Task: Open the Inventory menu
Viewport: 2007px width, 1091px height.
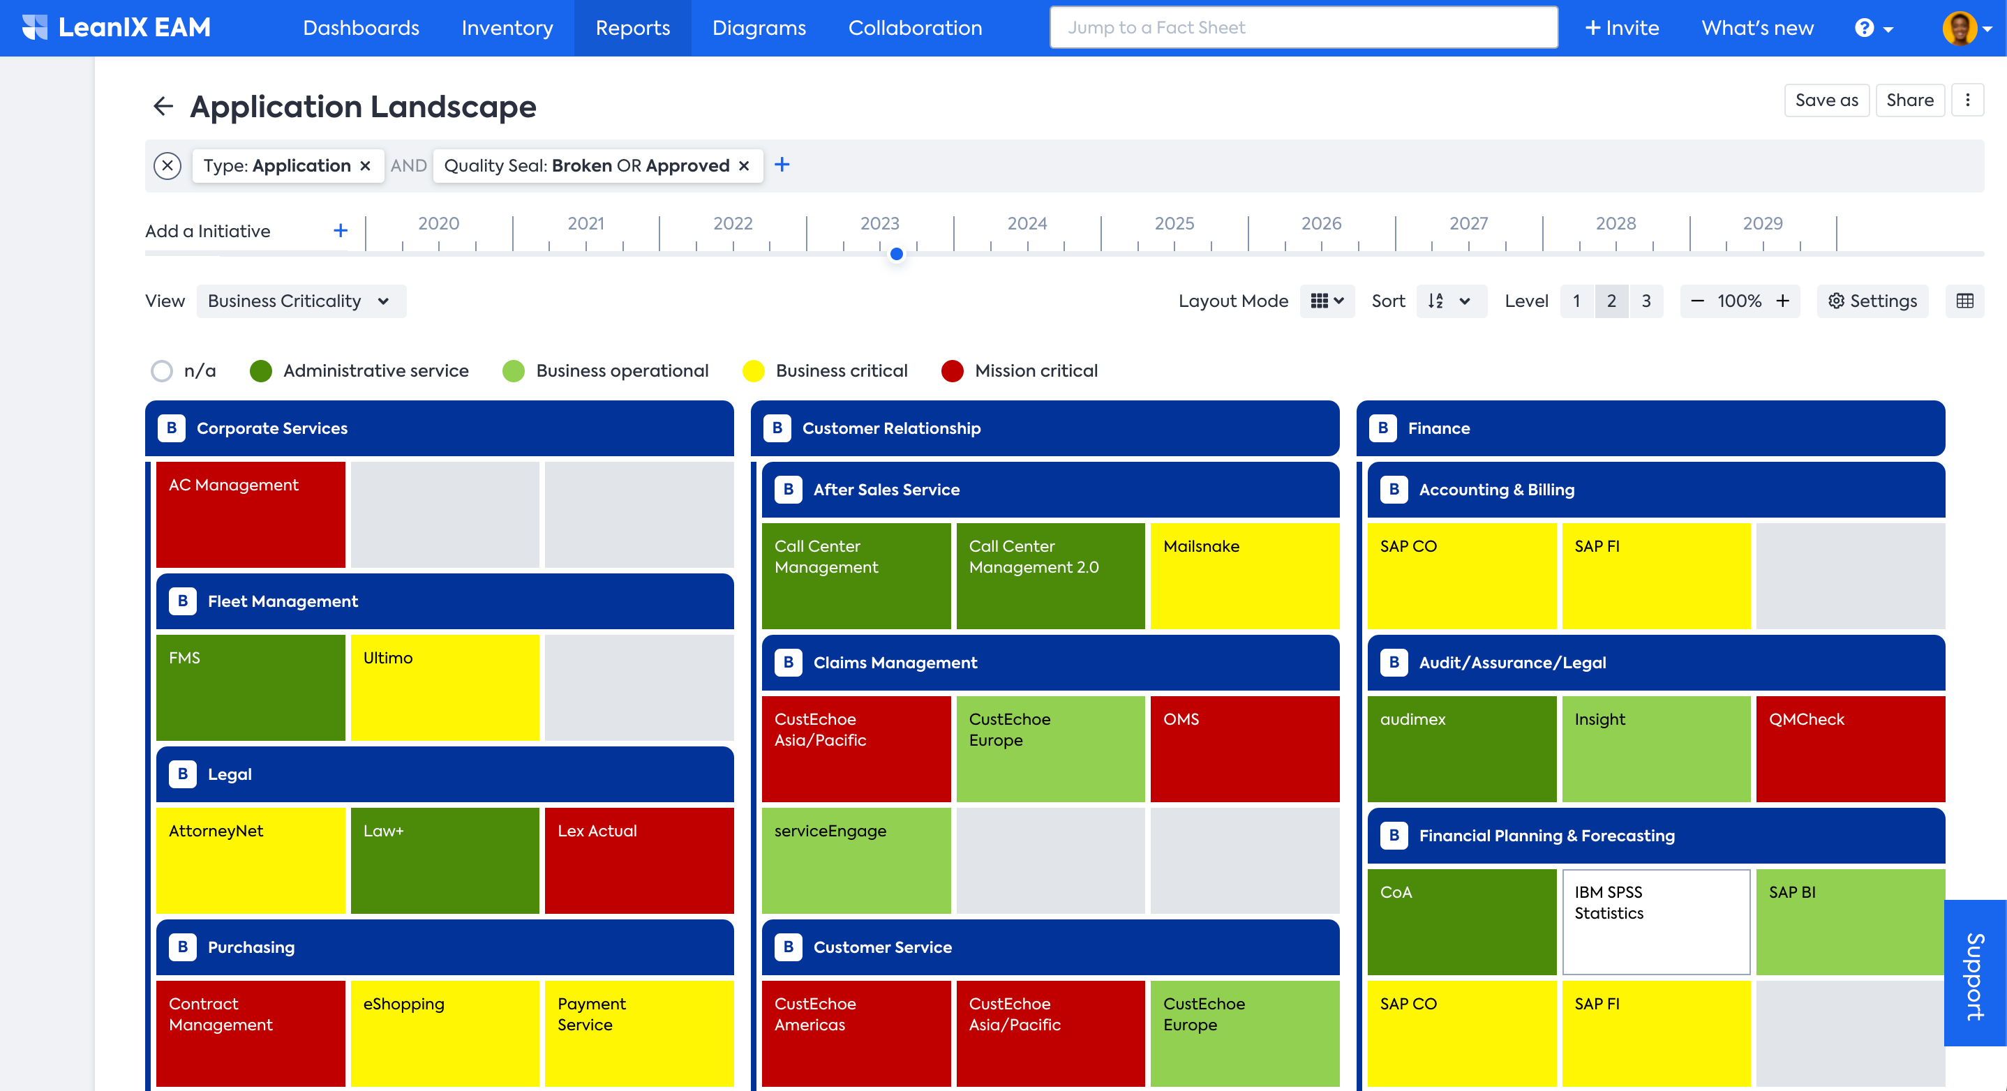Action: click(507, 28)
